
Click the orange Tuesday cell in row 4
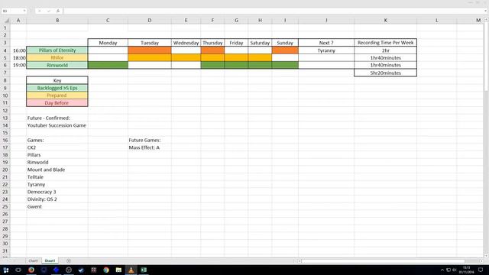(x=150, y=50)
